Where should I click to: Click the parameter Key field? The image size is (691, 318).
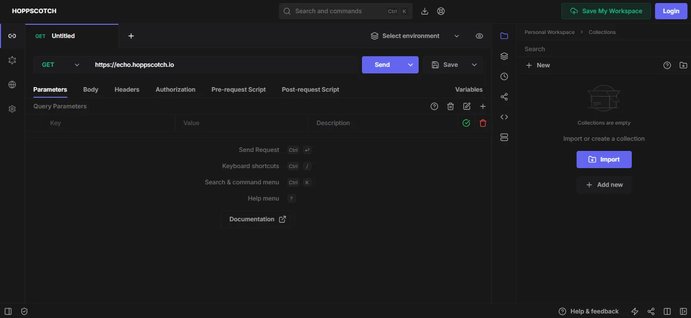108,123
